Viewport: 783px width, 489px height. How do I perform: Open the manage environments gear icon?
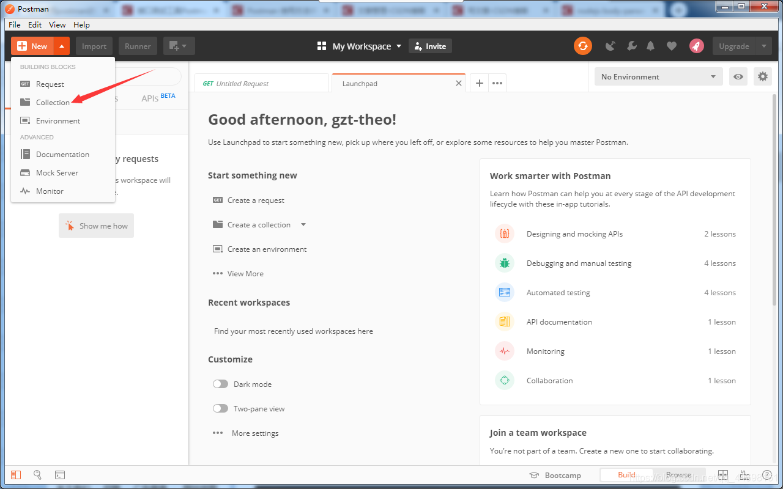pos(763,76)
